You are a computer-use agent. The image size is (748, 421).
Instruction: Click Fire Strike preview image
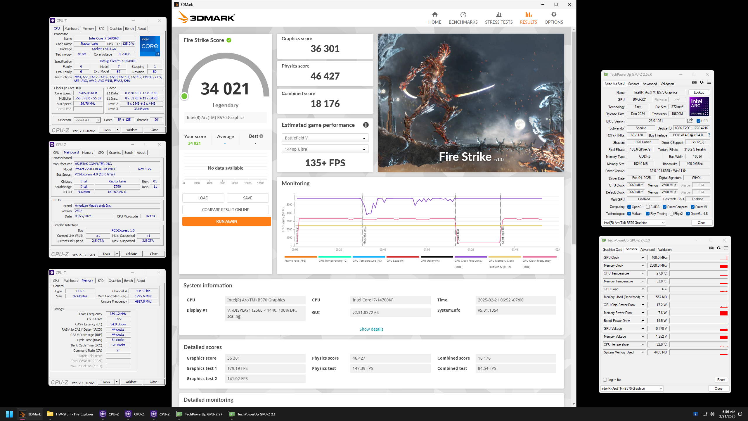pos(471,103)
